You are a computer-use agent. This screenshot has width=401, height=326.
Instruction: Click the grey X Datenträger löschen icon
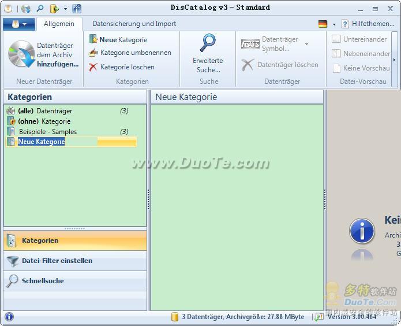(x=248, y=65)
